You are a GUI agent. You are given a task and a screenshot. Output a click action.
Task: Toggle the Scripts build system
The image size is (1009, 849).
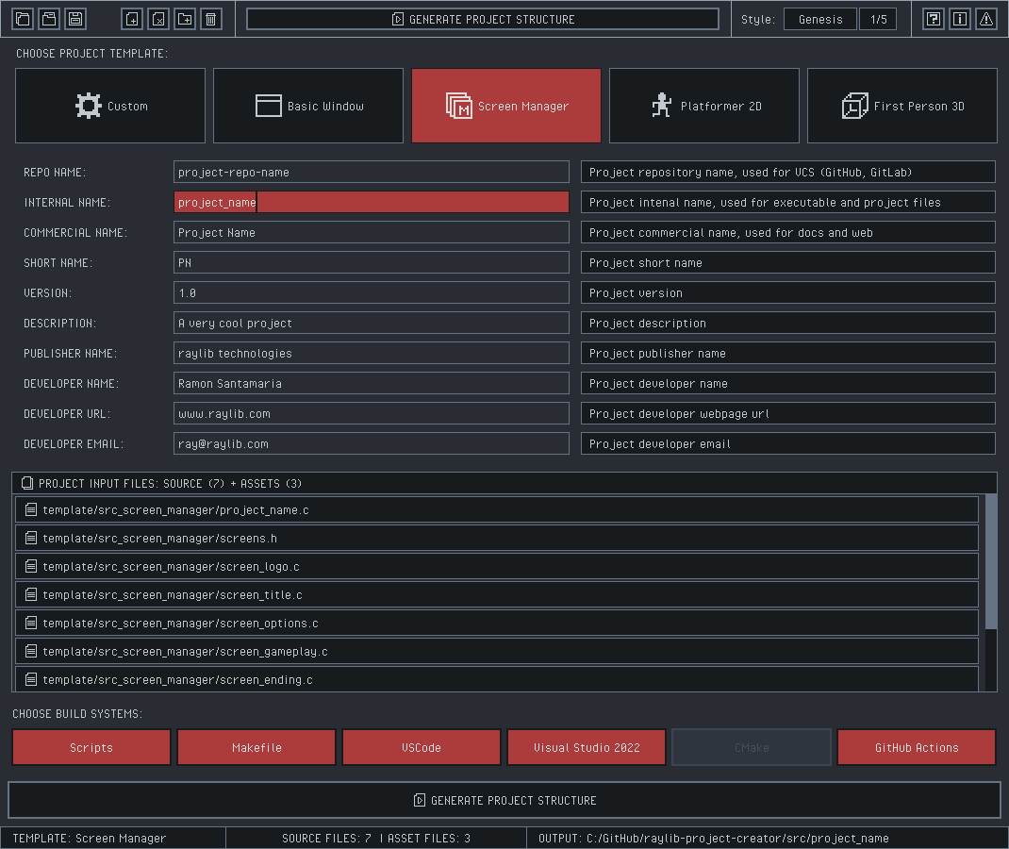(91, 747)
